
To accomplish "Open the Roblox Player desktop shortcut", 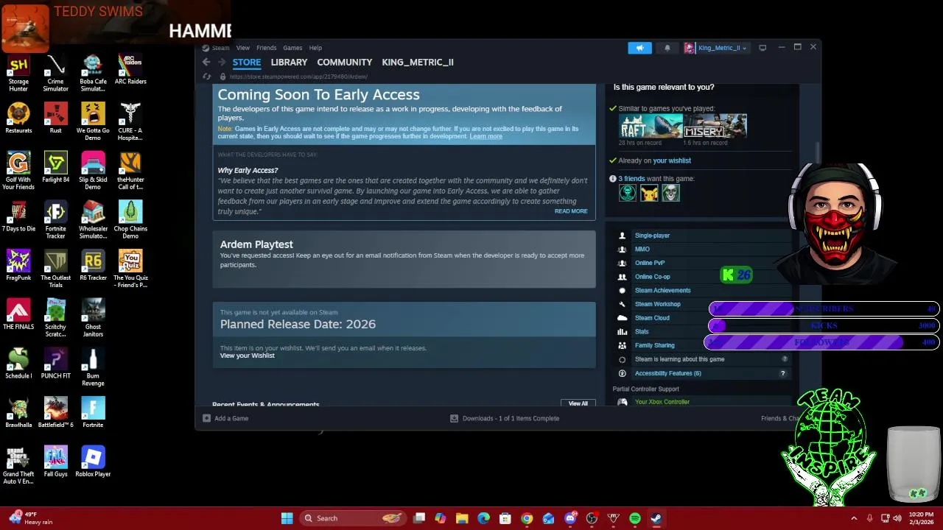I will pyautogui.click(x=93, y=462).
